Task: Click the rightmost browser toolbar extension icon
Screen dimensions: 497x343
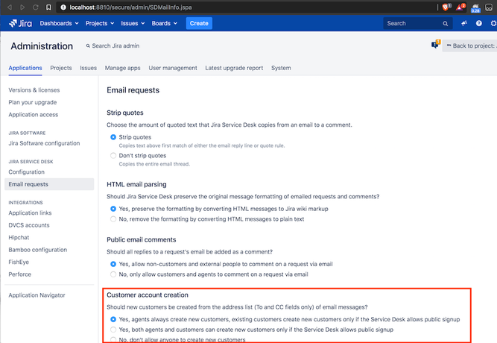Action: coord(489,7)
